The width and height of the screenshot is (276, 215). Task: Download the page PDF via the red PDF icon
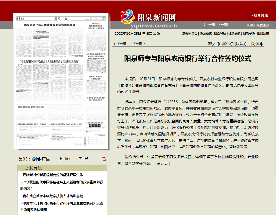coord(104,159)
